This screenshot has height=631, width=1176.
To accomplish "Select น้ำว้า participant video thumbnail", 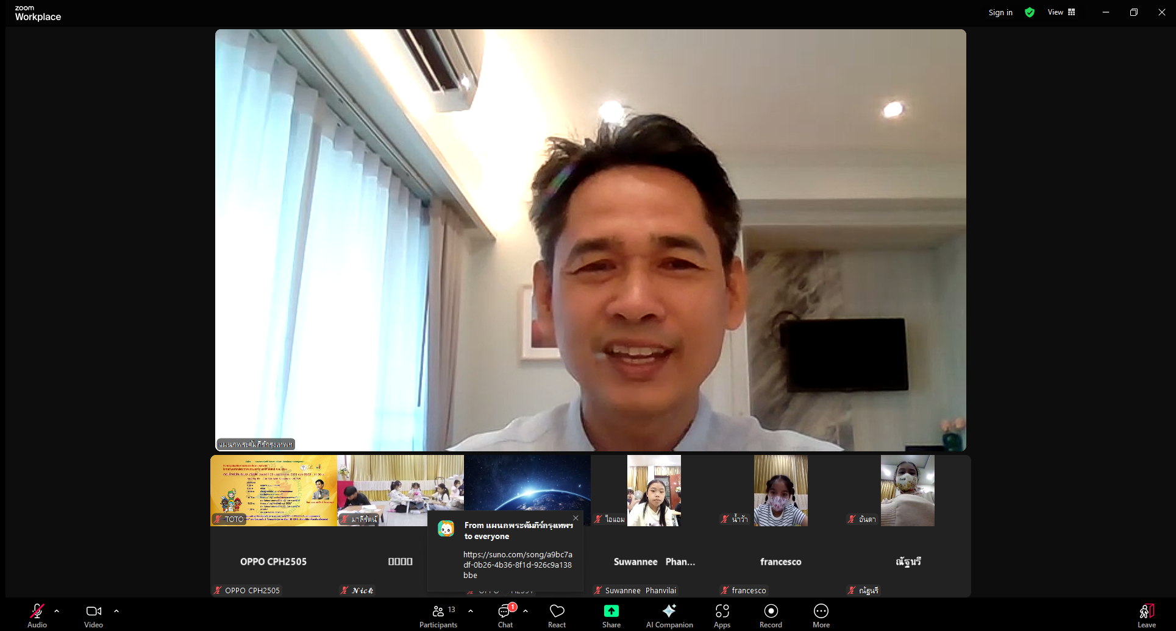I will click(x=781, y=491).
